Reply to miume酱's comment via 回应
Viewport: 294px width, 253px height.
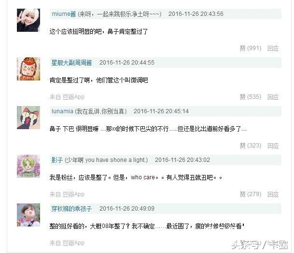click(x=273, y=48)
